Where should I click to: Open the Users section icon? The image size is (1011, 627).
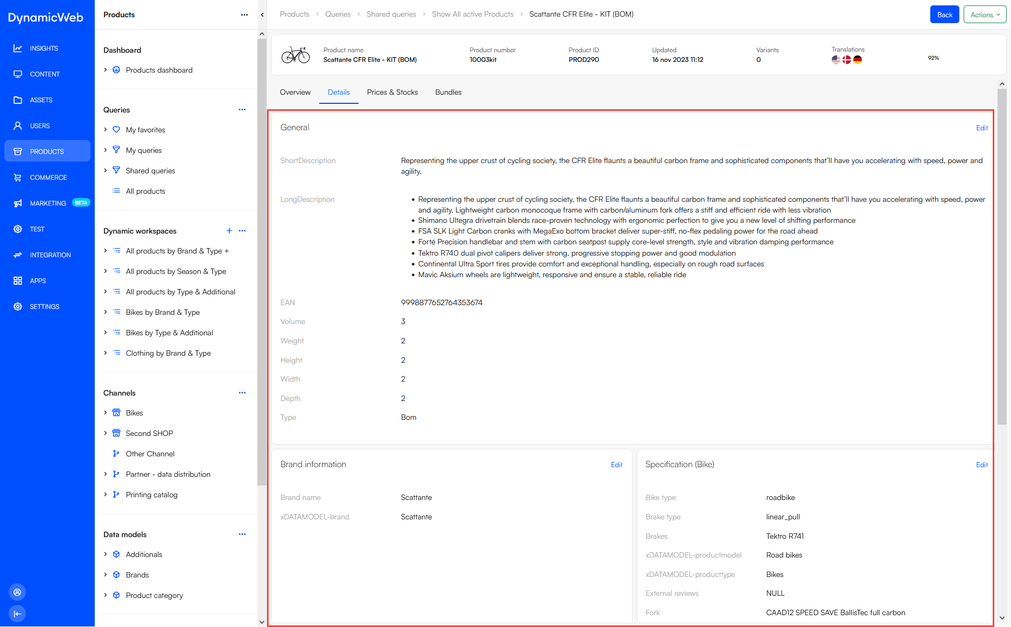[18, 126]
